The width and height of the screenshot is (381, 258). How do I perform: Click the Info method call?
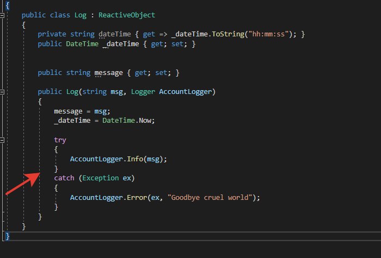[135, 159]
